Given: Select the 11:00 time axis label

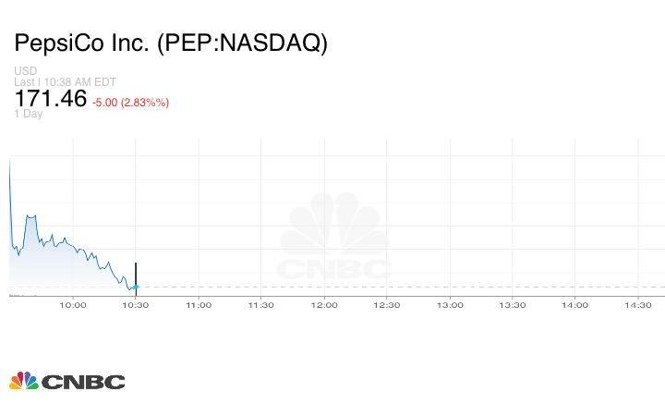Looking at the screenshot, I should [x=199, y=304].
